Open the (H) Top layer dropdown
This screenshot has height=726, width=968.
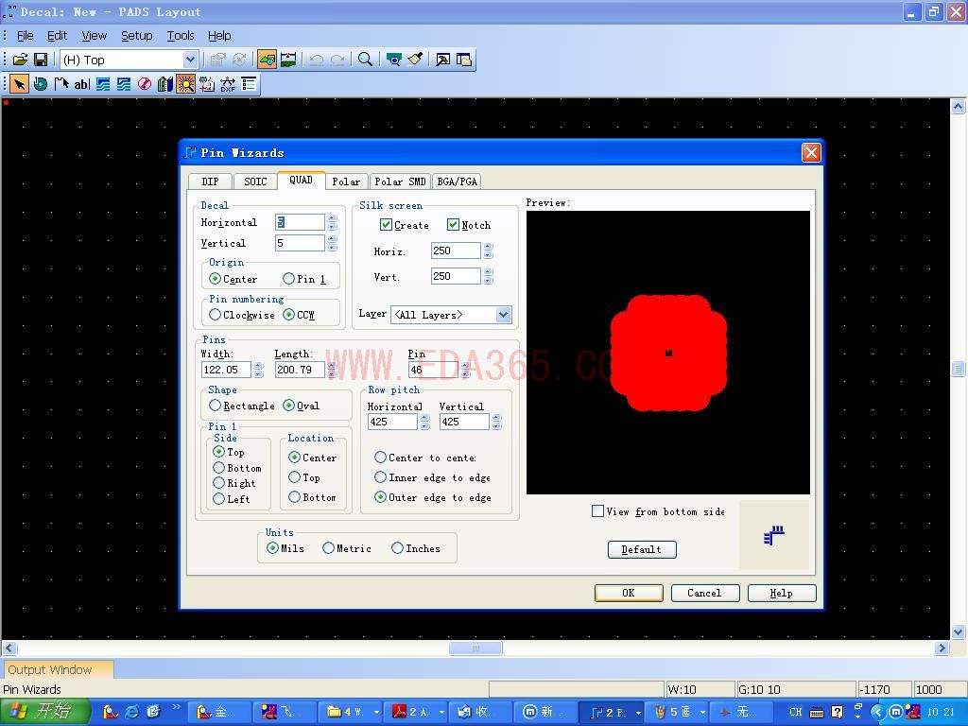pyautogui.click(x=190, y=60)
